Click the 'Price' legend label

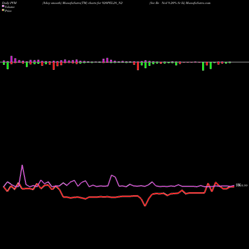(8, 11)
